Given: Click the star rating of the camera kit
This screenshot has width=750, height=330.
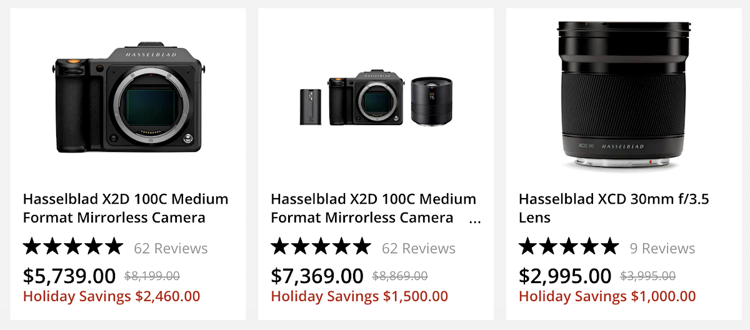Looking at the screenshot, I should pyautogui.click(x=321, y=247).
